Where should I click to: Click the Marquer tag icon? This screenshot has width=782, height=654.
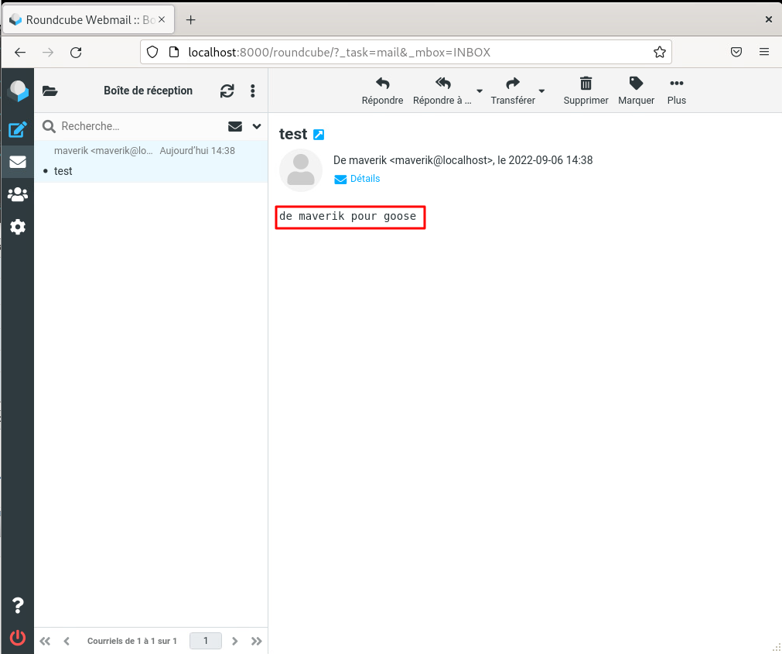click(x=636, y=90)
